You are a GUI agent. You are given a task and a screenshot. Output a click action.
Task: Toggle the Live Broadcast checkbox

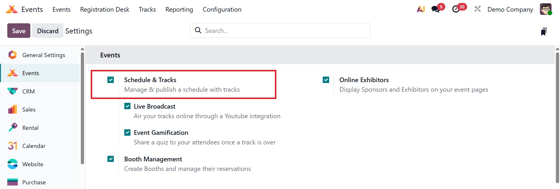pos(128,106)
